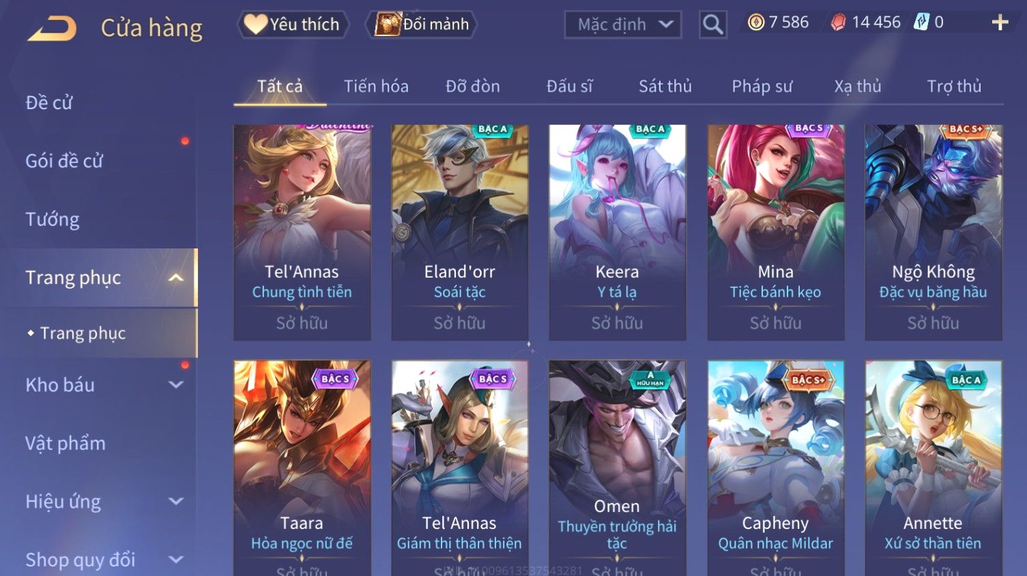Viewport: 1027px width, 576px height.
Task: Select Trang phục sub-item in sidebar
Action: [x=83, y=333]
